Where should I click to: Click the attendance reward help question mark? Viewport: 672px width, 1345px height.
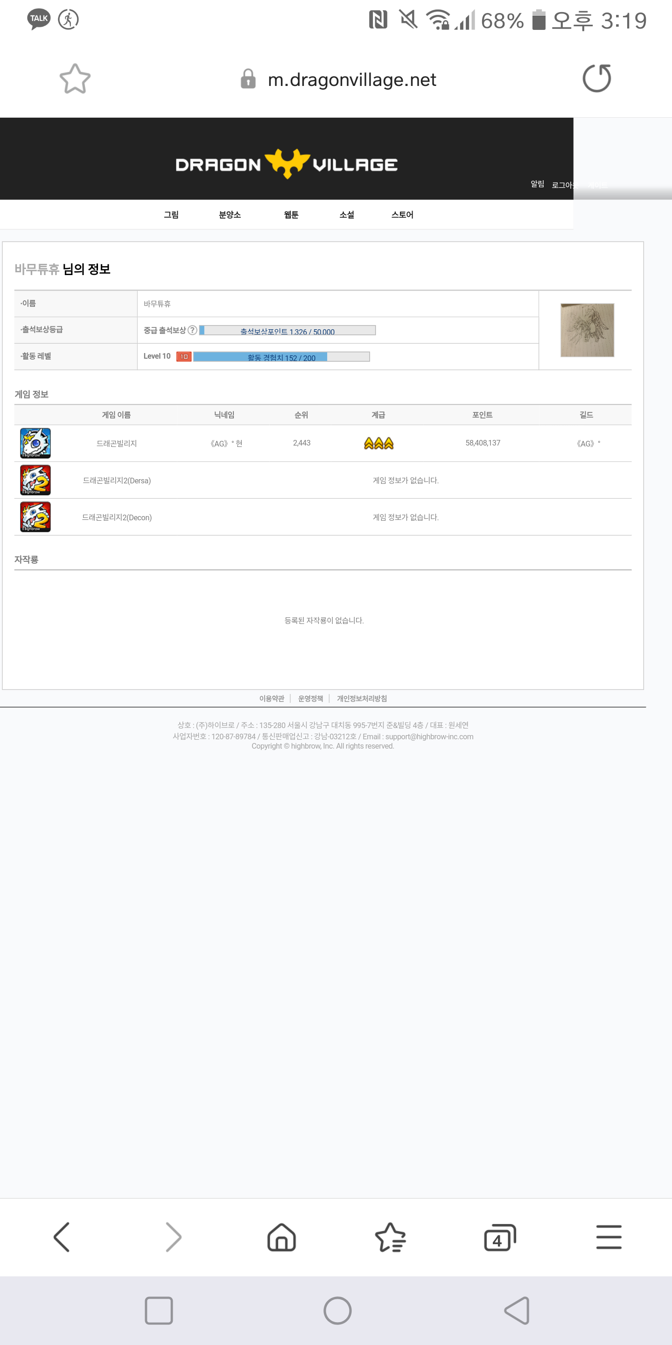click(x=193, y=330)
